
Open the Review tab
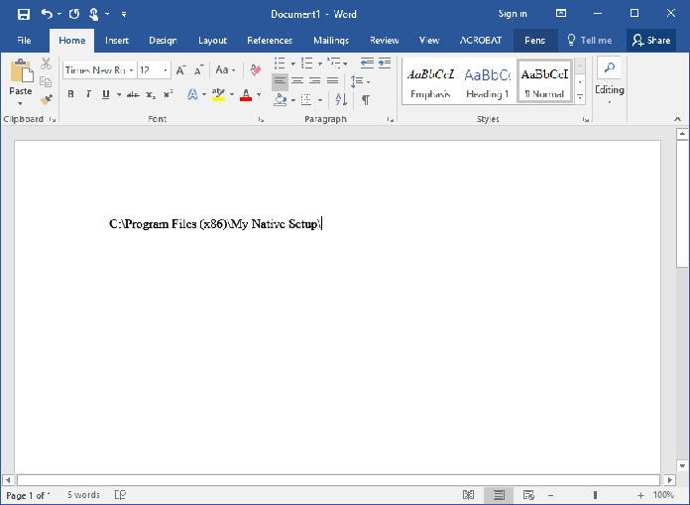click(x=385, y=41)
